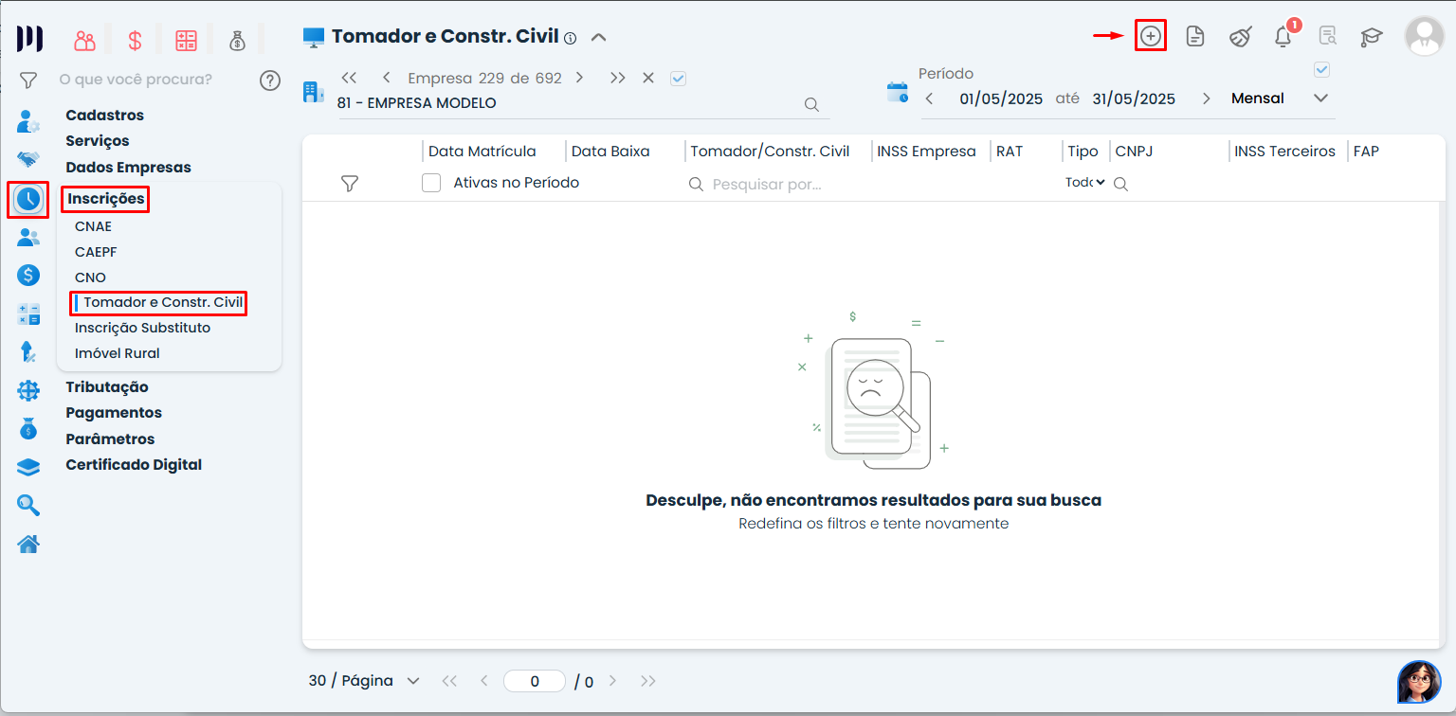This screenshot has width=1456, height=716.
Task: Open the Tipo filter dropdown showing Todos
Action: [1085, 183]
